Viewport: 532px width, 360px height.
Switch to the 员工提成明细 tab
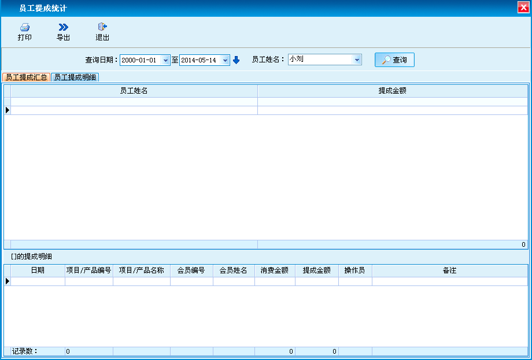click(x=75, y=77)
